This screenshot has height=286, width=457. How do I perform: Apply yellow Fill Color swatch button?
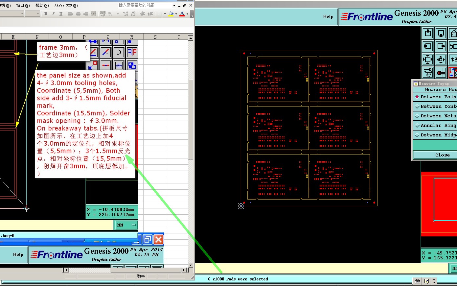(x=171, y=14)
